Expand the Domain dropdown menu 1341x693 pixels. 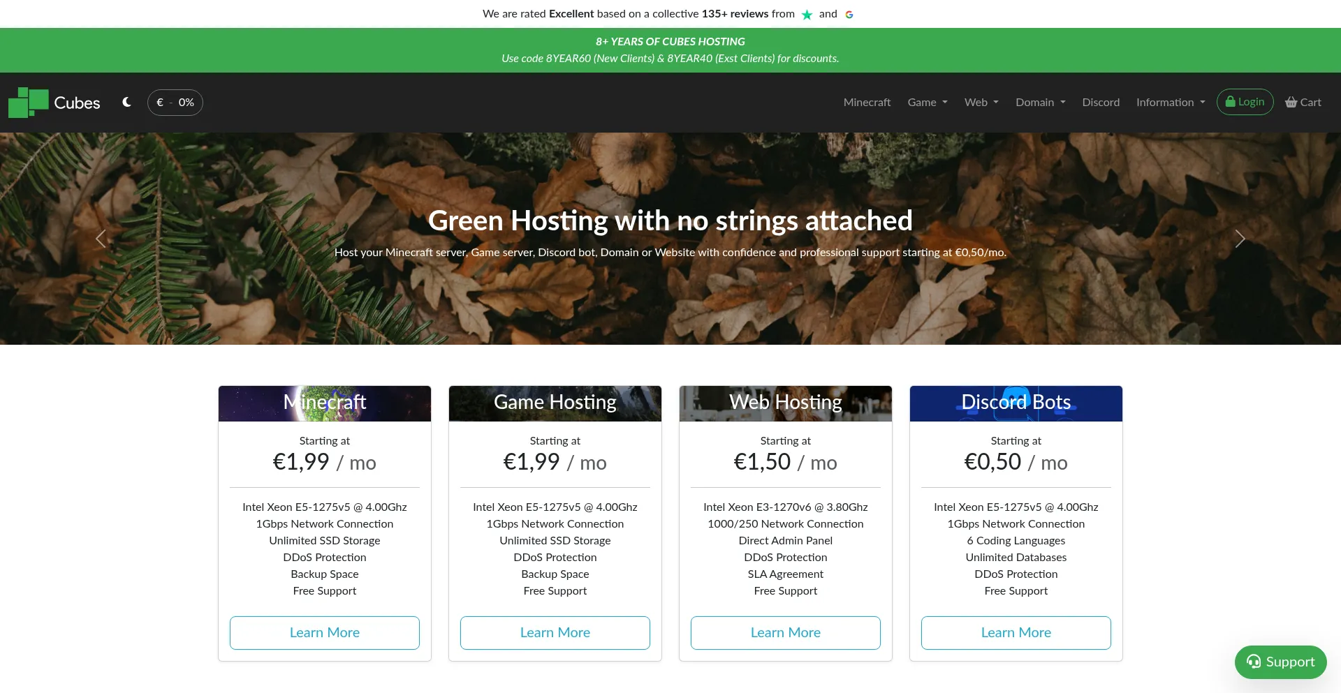(1040, 103)
